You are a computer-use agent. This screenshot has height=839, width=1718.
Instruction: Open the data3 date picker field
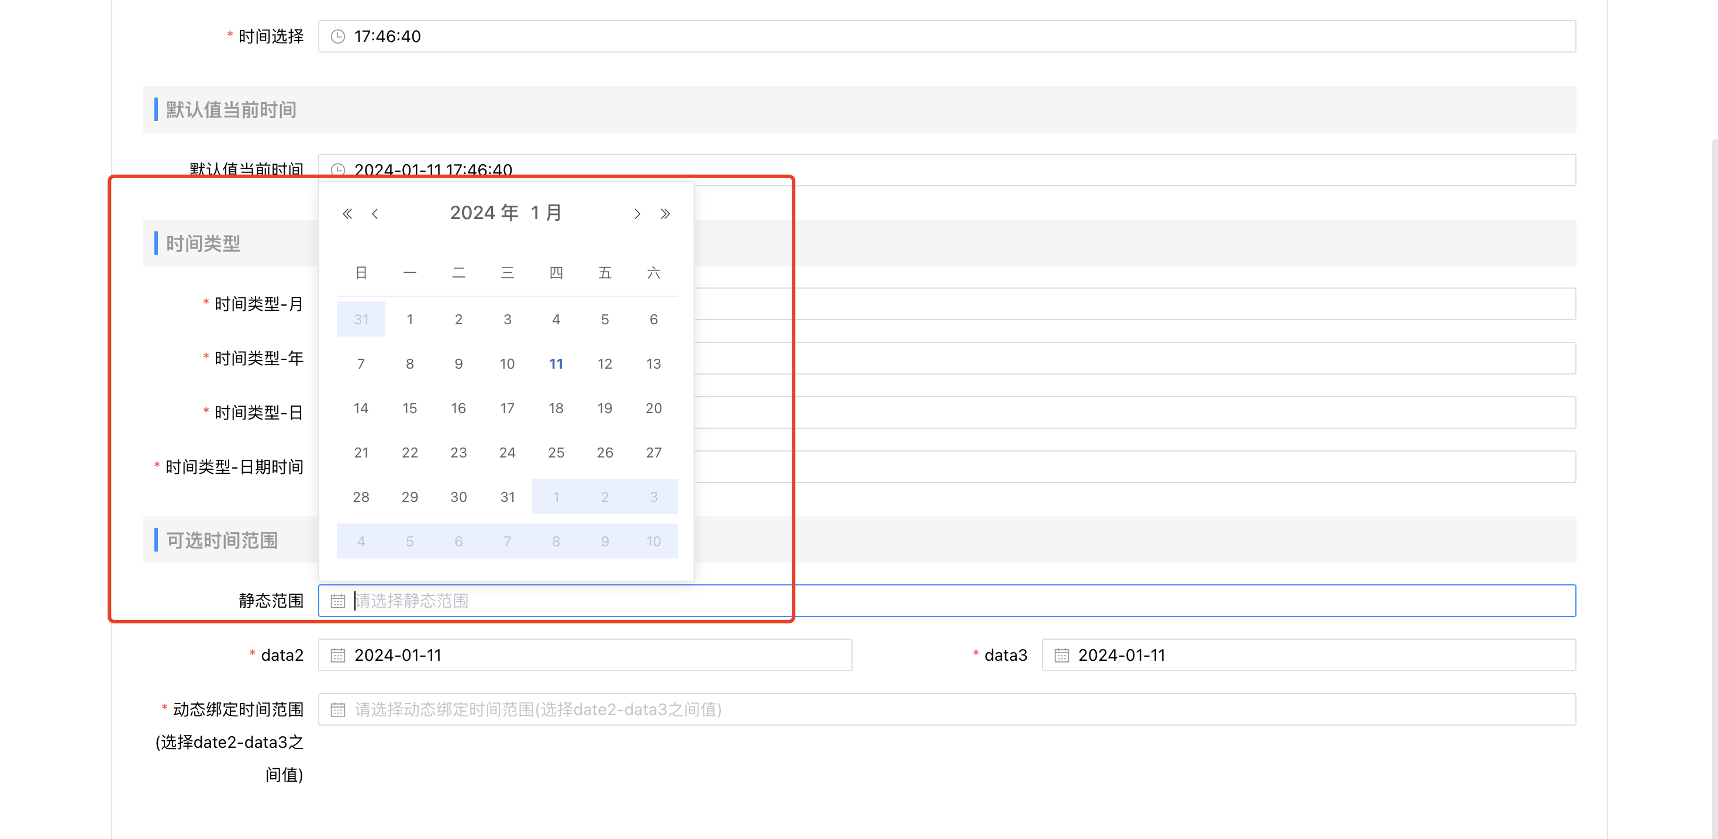click(1307, 656)
